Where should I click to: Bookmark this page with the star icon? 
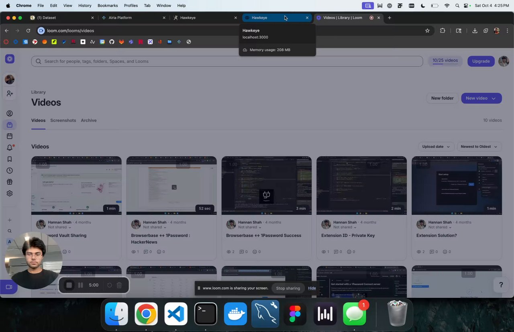coord(427,31)
